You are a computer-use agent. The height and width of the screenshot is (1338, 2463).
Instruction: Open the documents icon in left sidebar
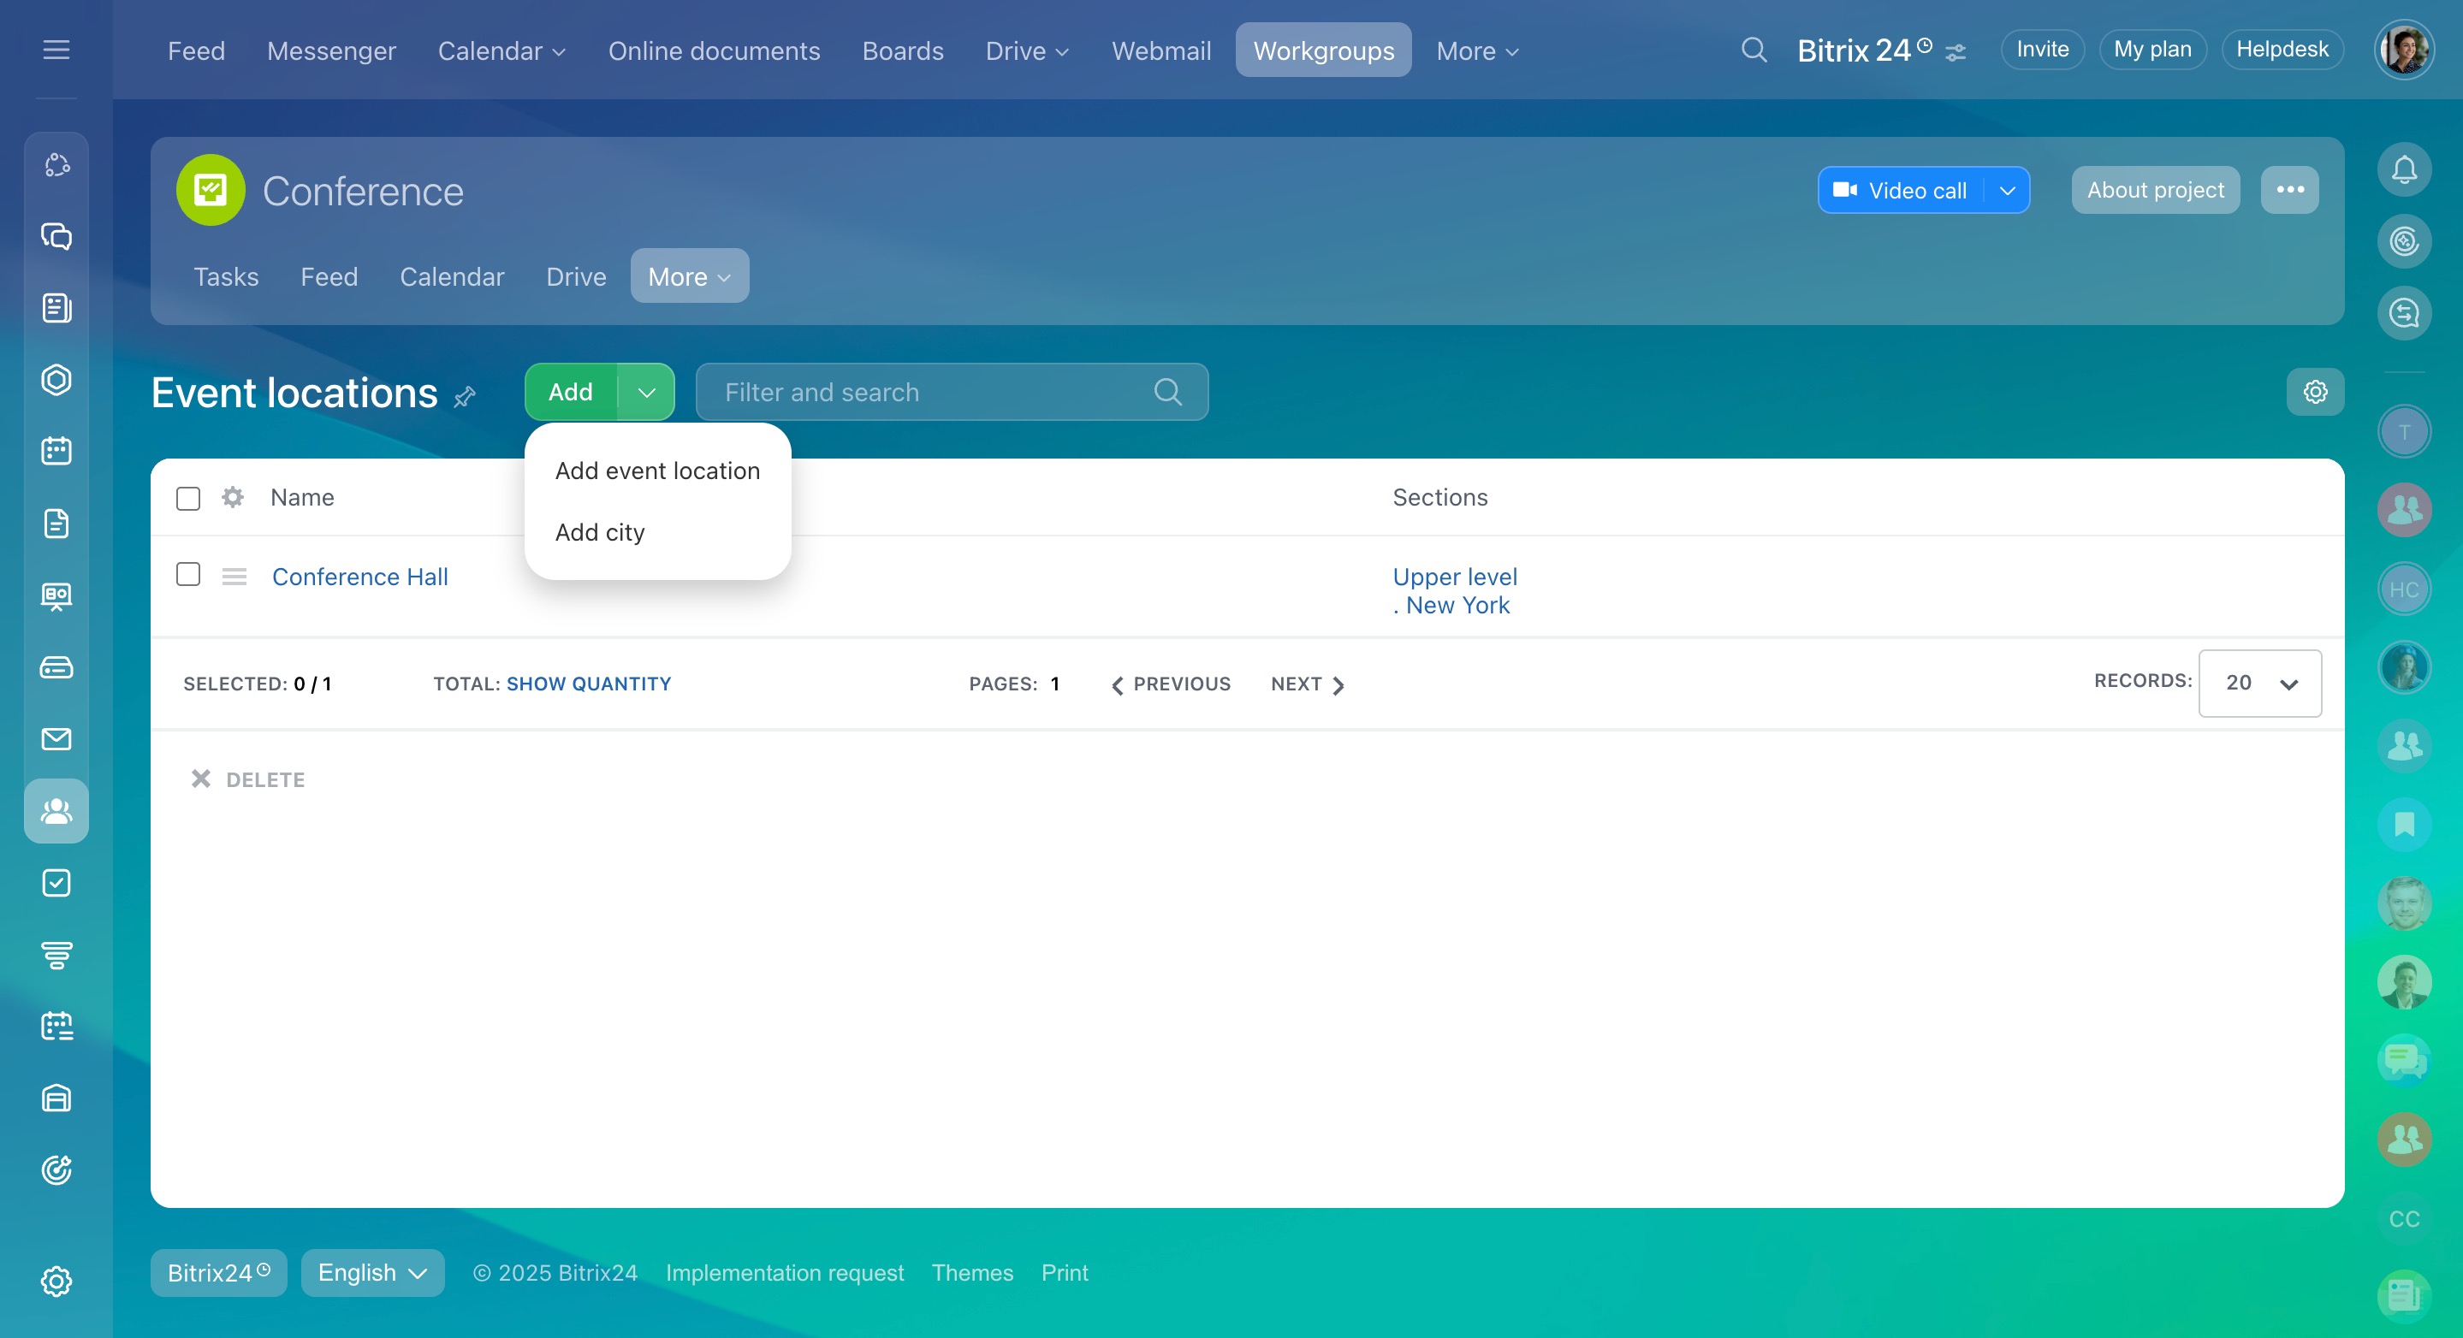[56, 523]
